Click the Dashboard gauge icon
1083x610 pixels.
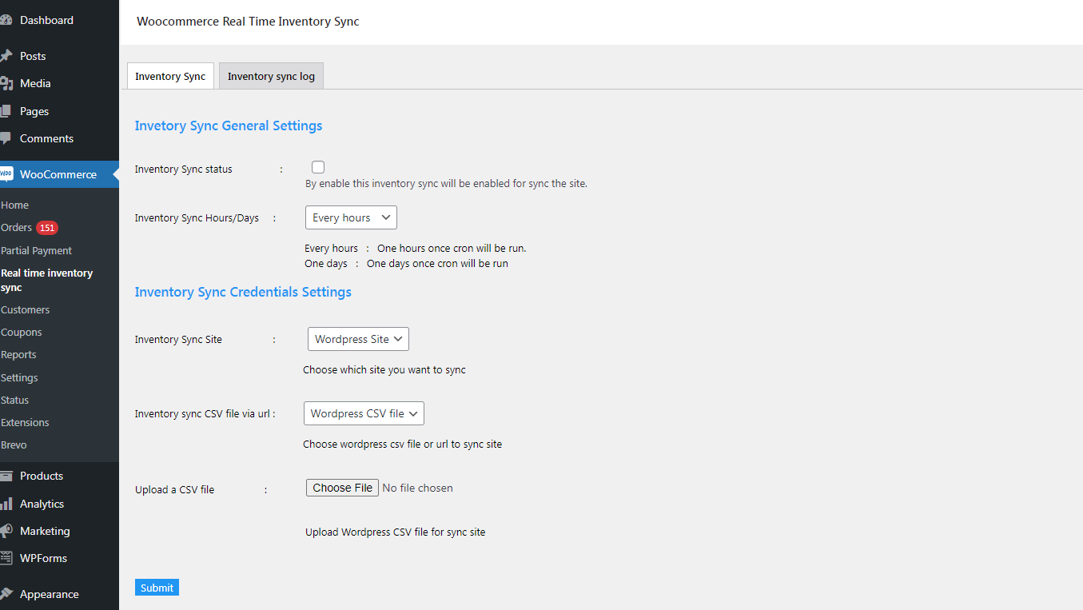coord(6,20)
